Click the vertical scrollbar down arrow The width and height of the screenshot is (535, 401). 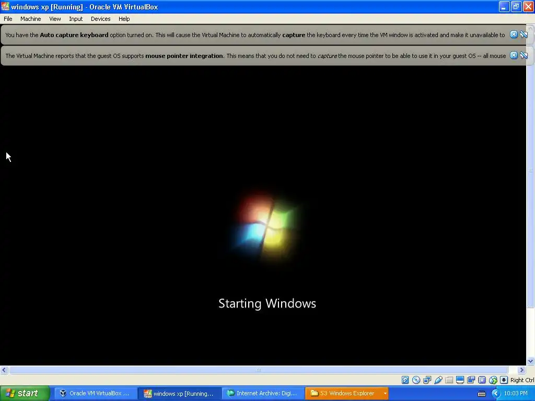pos(530,361)
